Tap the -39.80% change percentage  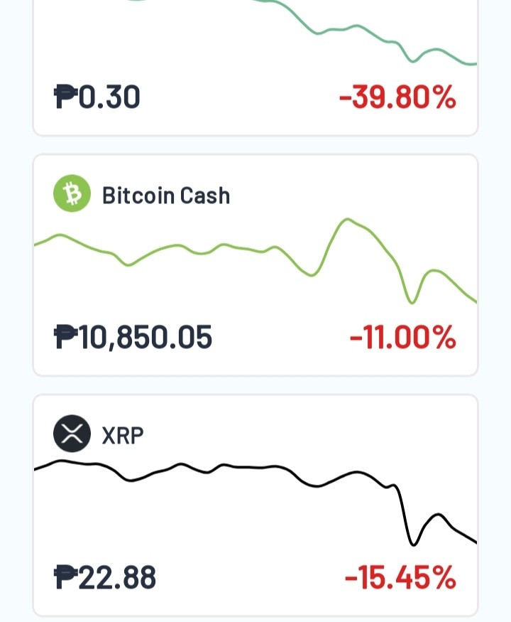[397, 97]
